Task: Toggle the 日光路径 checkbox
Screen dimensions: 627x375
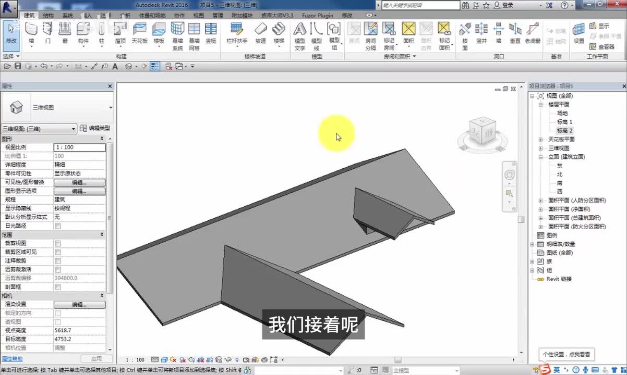Action: (x=58, y=226)
